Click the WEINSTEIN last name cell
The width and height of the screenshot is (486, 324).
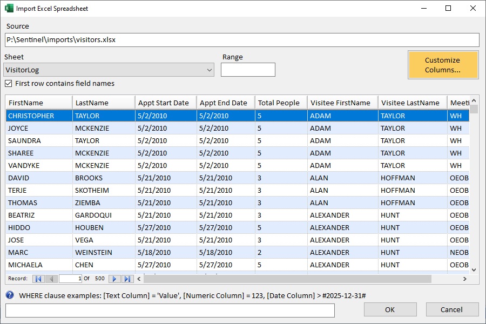(x=104, y=252)
